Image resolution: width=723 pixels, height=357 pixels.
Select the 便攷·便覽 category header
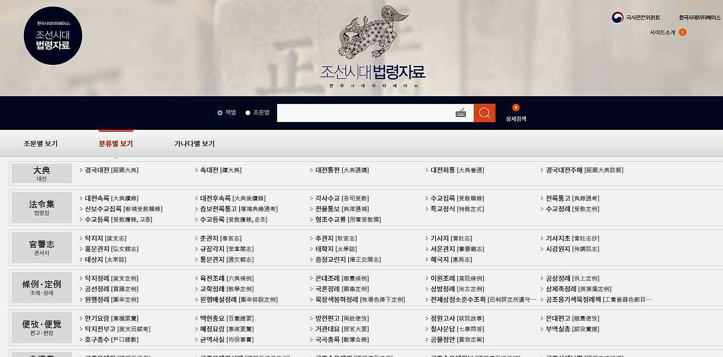click(42, 328)
